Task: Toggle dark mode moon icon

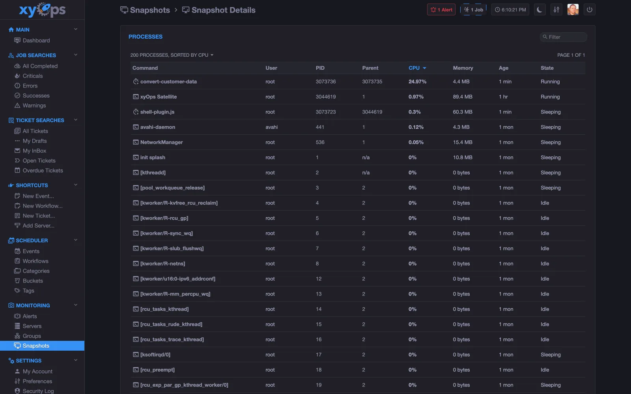Action: click(x=540, y=10)
